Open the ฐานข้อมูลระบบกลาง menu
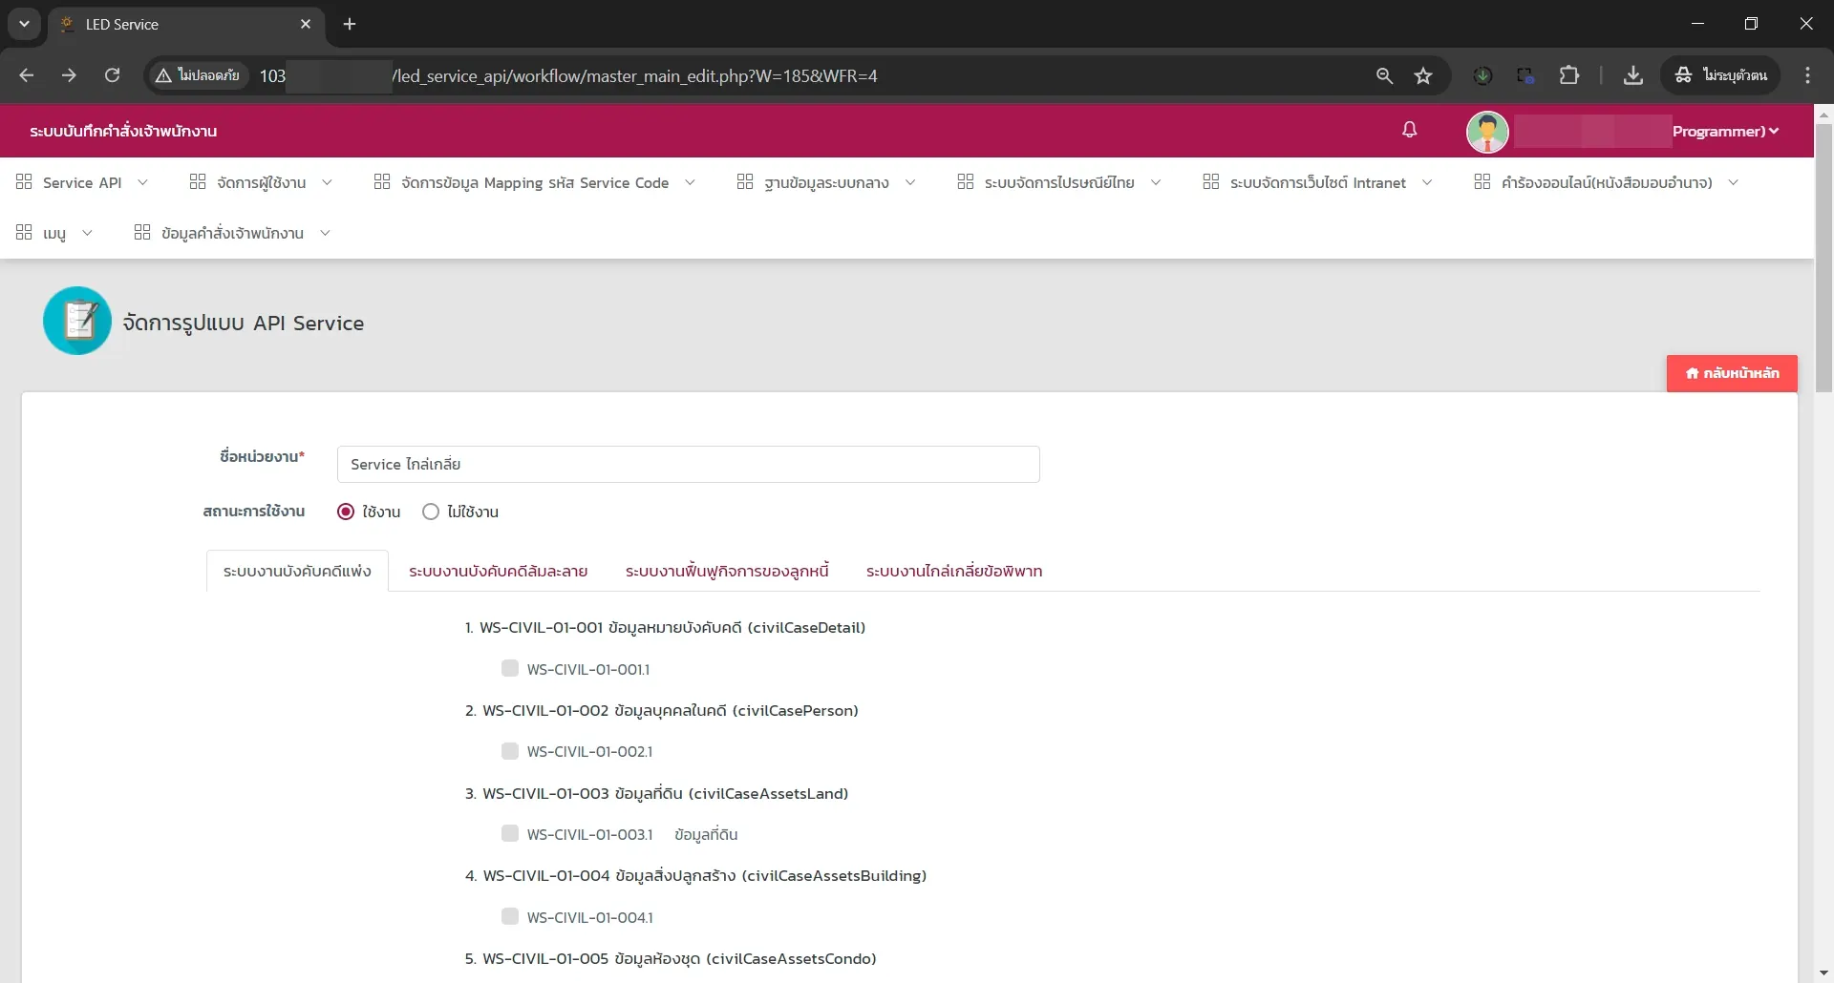Image resolution: width=1834 pixels, height=983 pixels. [x=826, y=182]
